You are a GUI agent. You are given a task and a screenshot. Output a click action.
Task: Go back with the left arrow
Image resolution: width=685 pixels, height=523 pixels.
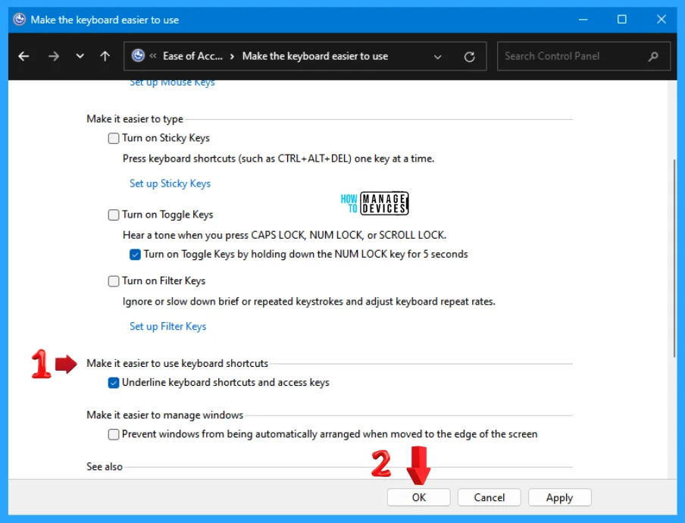(x=23, y=56)
